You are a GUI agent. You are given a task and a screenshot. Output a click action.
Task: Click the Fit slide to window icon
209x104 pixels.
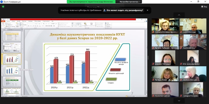click(146, 96)
